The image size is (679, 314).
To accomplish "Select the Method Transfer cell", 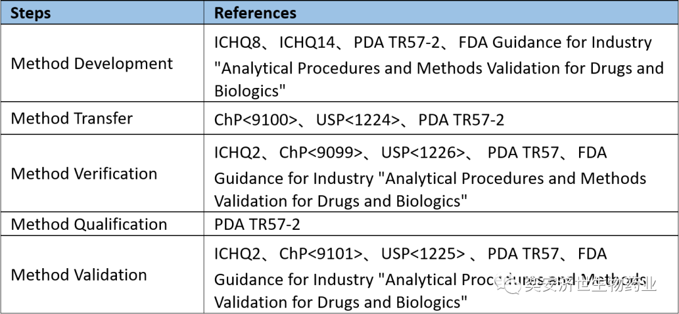I will tap(72, 119).
